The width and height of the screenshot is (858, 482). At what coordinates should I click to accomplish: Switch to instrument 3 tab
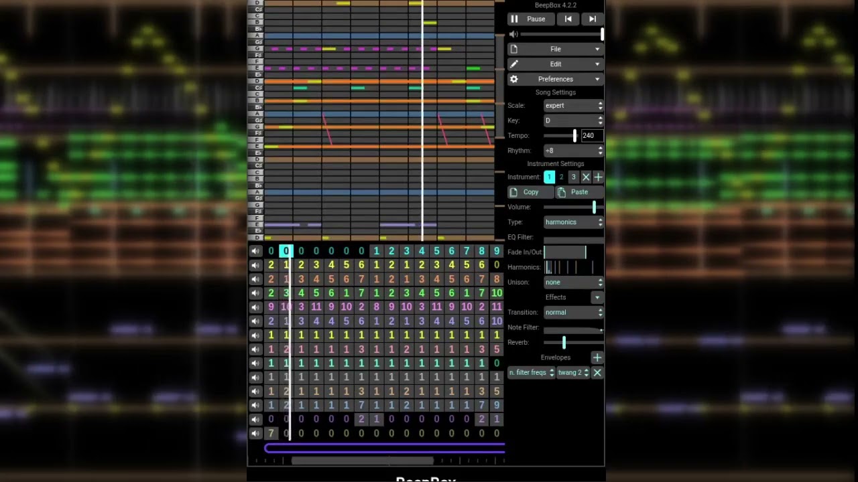tap(573, 177)
